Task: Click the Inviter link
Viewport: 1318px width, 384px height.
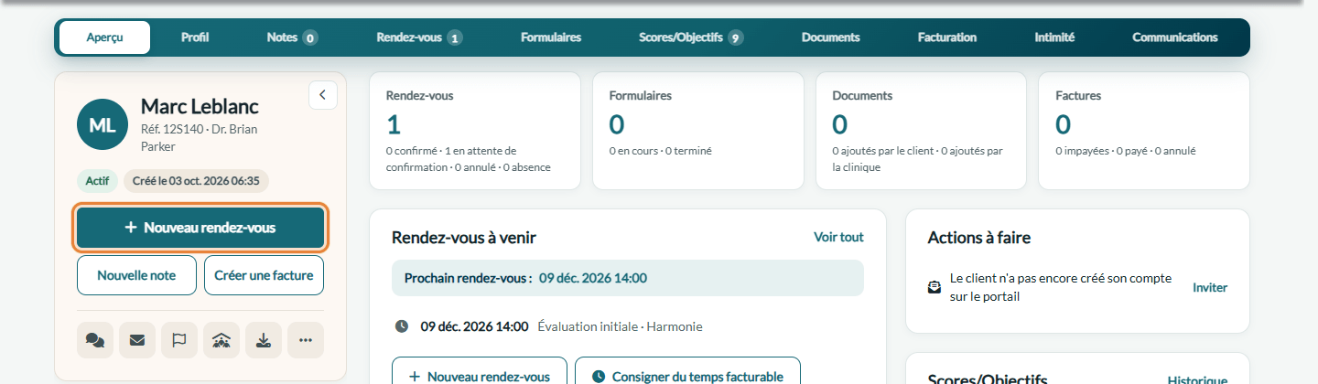Action: tap(1210, 287)
